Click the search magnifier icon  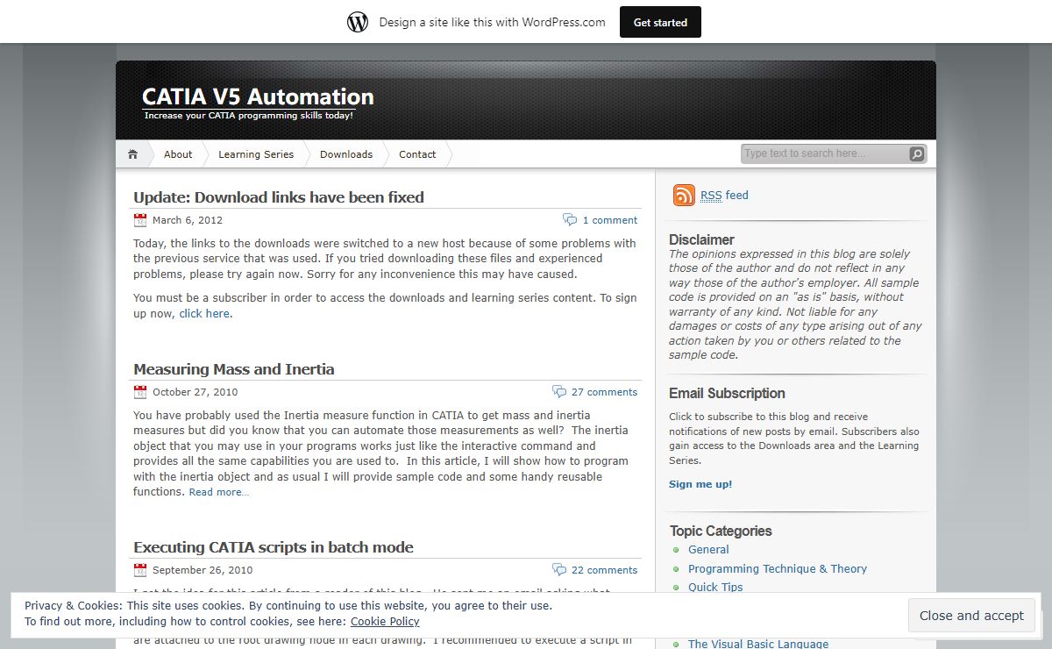pos(916,154)
